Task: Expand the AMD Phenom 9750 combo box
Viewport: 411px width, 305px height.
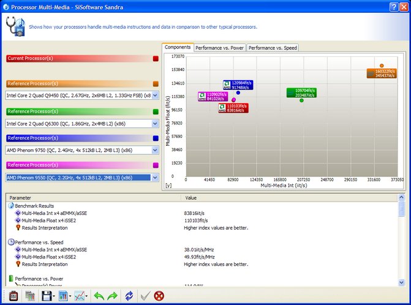Action: coord(155,150)
